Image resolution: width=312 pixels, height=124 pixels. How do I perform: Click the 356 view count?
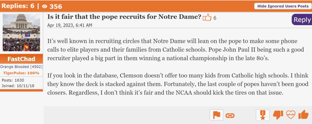(x=56, y=6)
